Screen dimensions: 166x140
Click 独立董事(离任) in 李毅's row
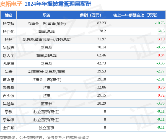46,112
